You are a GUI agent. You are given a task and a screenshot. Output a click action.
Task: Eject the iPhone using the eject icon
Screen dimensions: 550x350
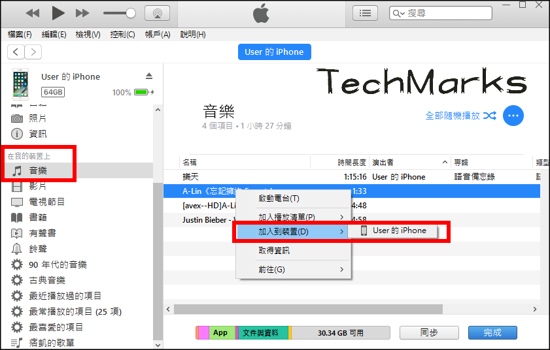coord(149,76)
